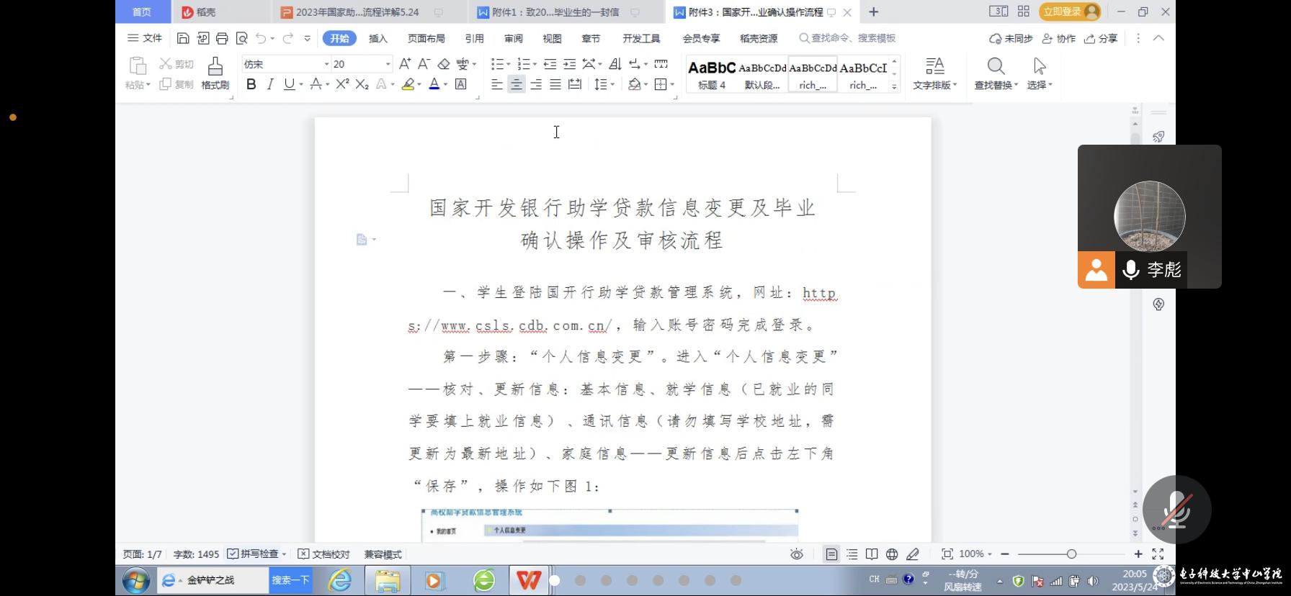Expand the font color dropdown arrow
This screenshot has height=596, width=1291.
(x=445, y=85)
